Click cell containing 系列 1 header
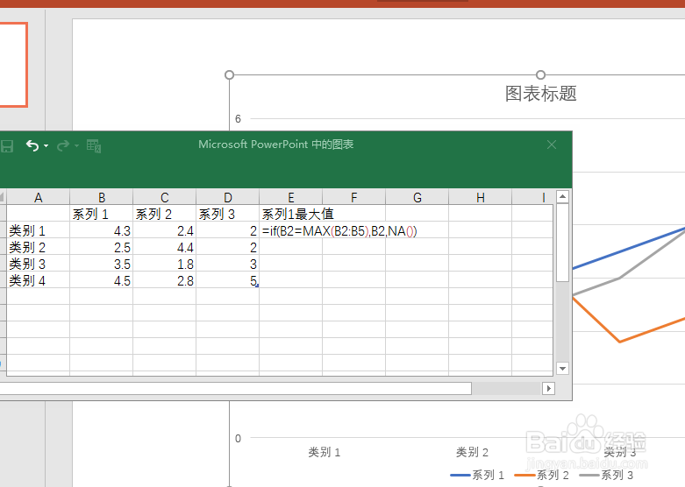 click(x=102, y=214)
